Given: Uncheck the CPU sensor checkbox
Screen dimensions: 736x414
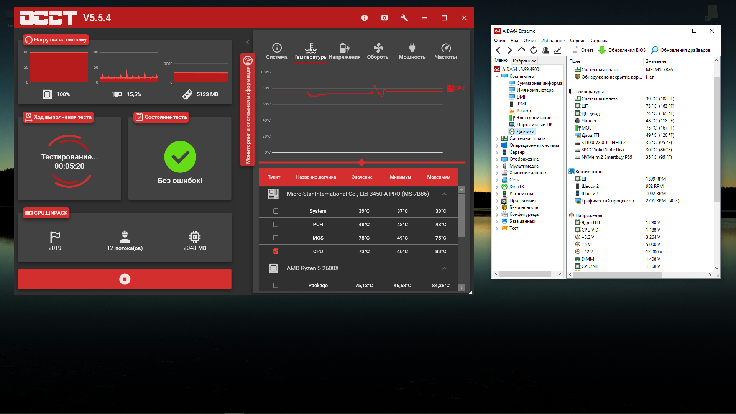Looking at the screenshot, I should [276, 251].
